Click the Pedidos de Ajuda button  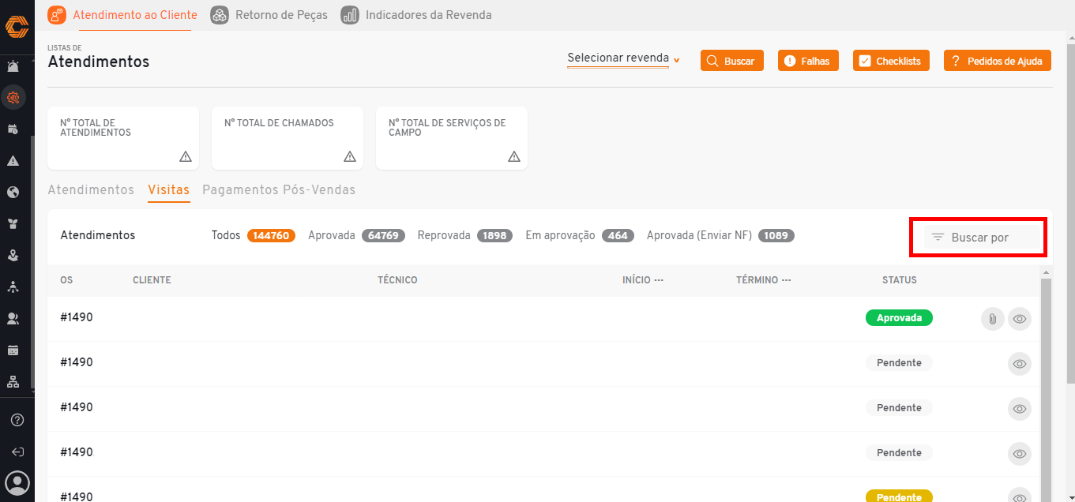click(x=998, y=61)
